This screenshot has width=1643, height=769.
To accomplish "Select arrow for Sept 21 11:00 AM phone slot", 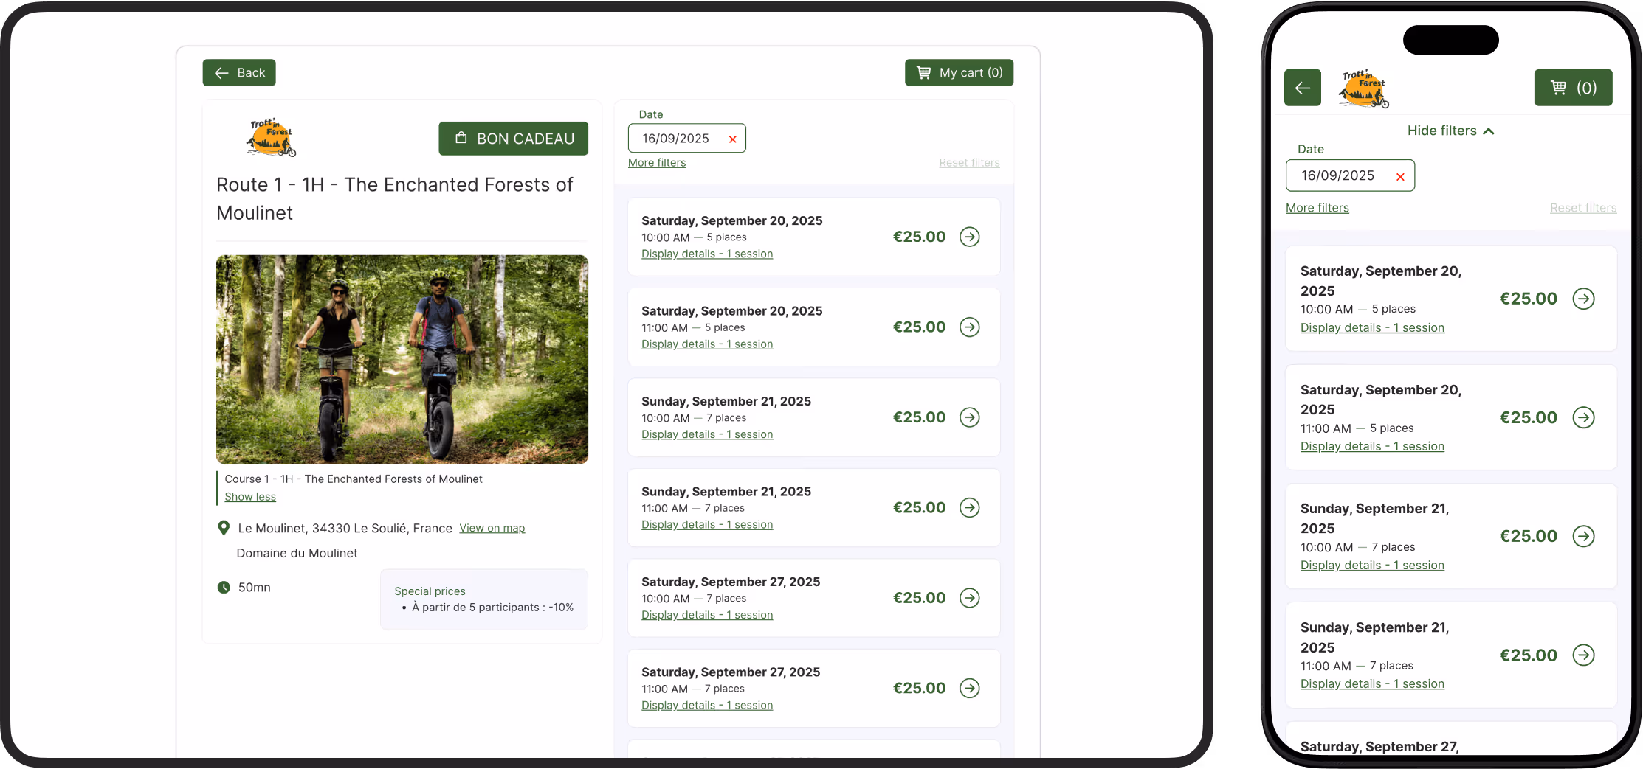I will 1584,655.
